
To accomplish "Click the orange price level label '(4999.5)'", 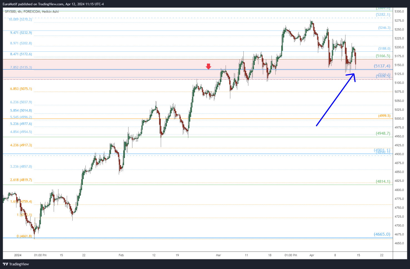I will [384, 116].
